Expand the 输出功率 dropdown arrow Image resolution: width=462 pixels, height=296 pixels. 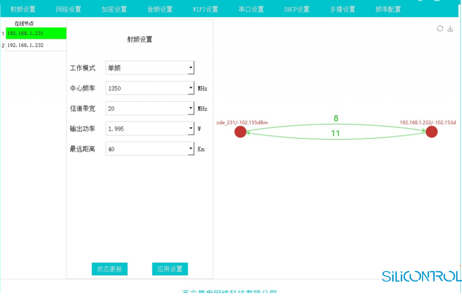(x=191, y=128)
